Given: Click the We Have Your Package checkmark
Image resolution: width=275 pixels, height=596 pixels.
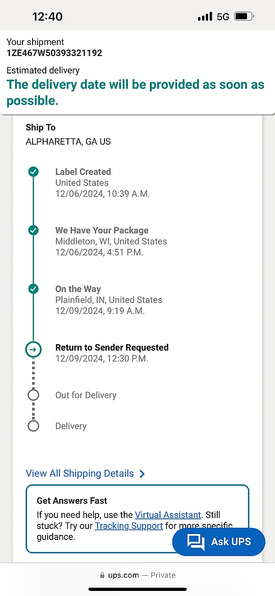Looking at the screenshot, I should [x=33, y=231].
